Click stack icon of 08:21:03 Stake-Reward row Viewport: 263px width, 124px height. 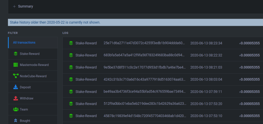(71, 67)
